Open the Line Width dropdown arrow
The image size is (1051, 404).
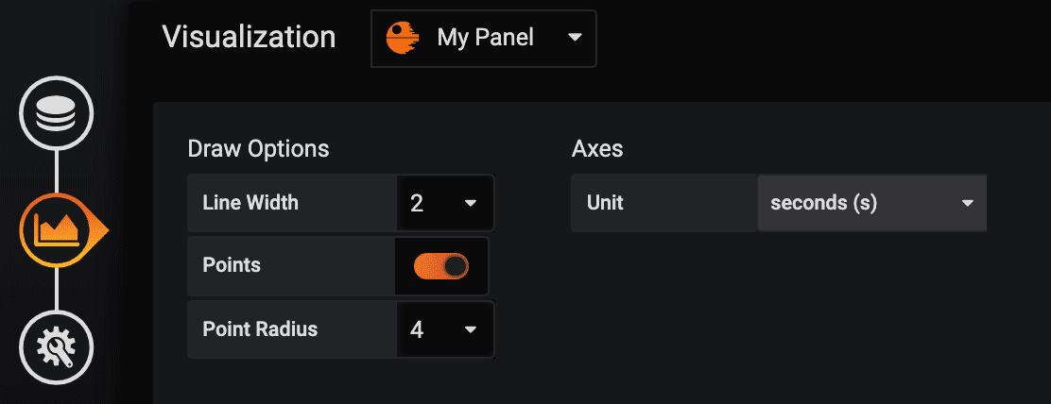470,203
